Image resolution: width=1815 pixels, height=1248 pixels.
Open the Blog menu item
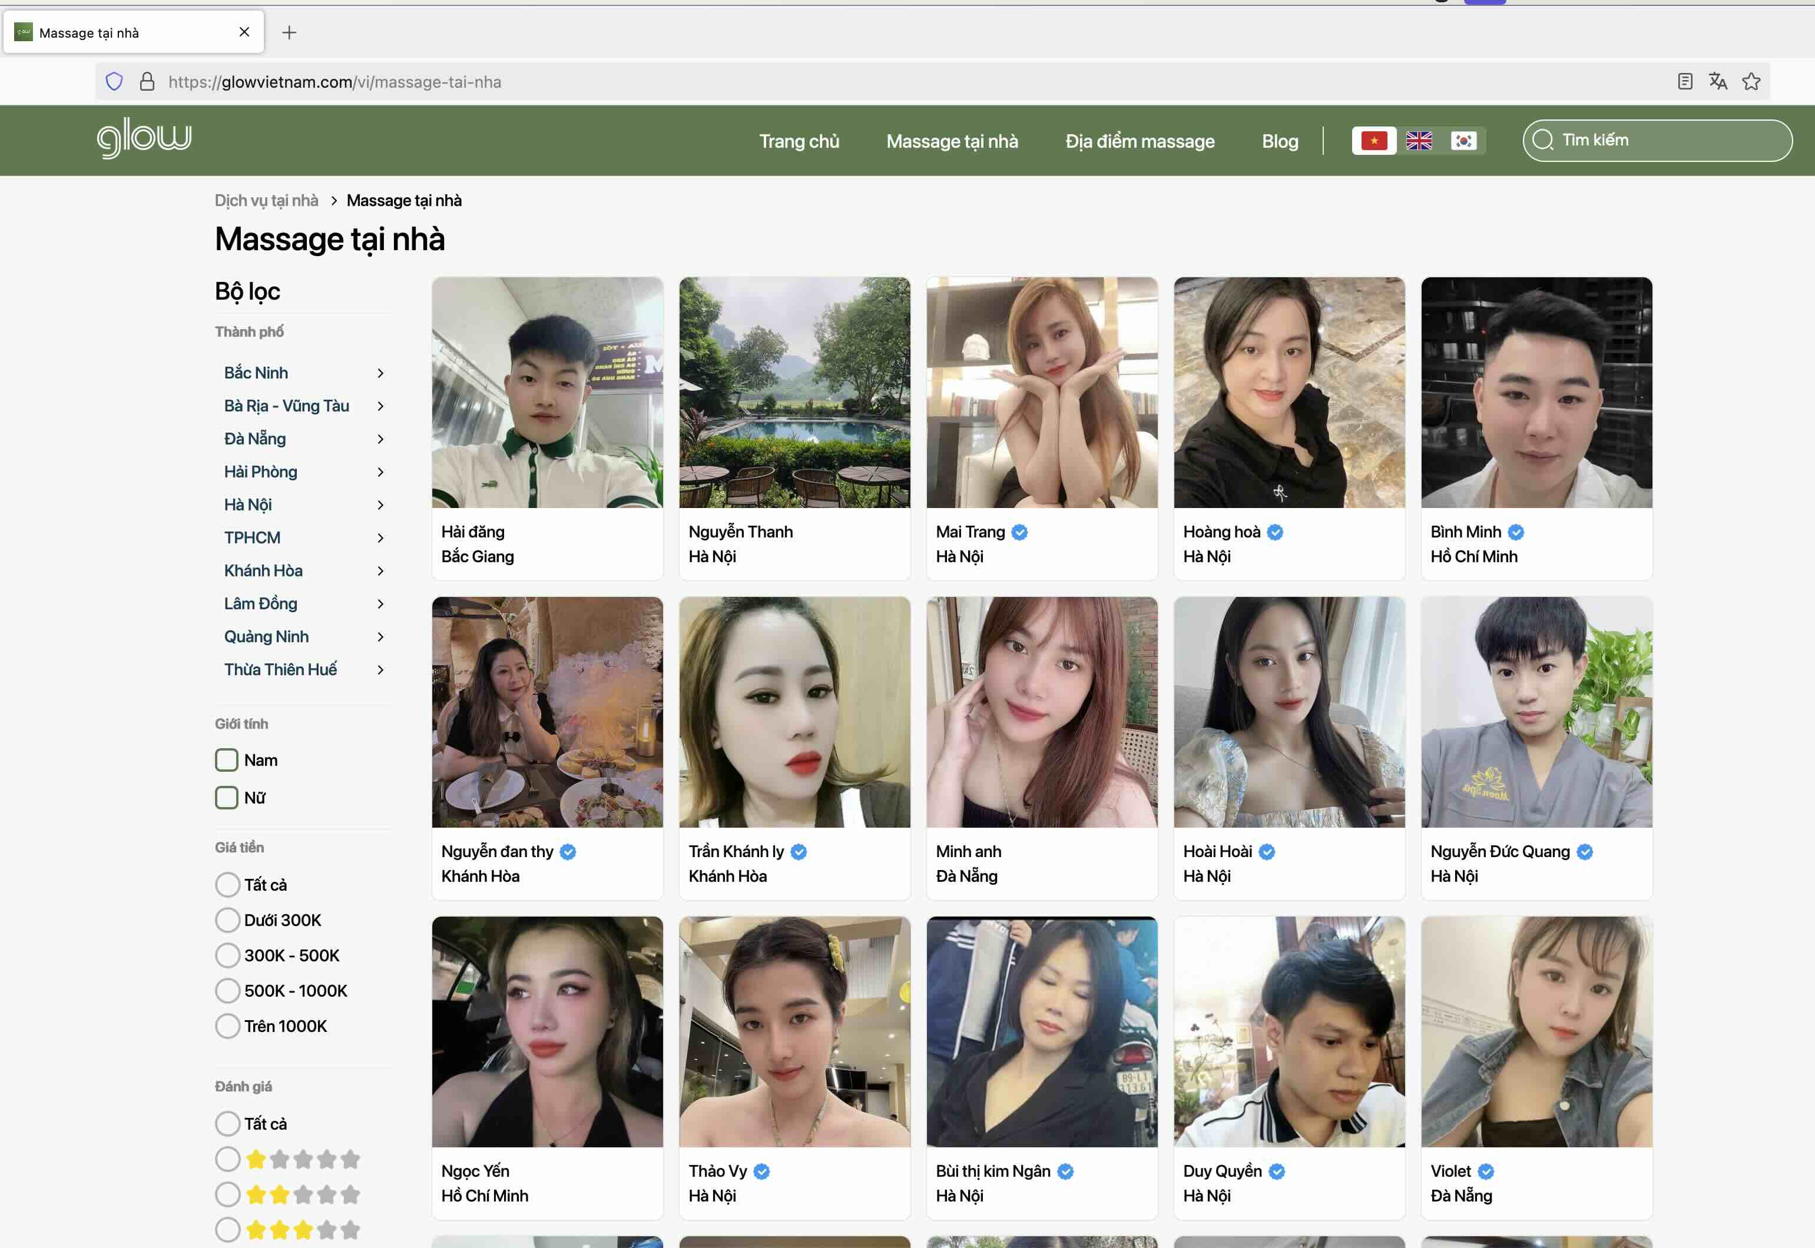[x=1279, y=141]
